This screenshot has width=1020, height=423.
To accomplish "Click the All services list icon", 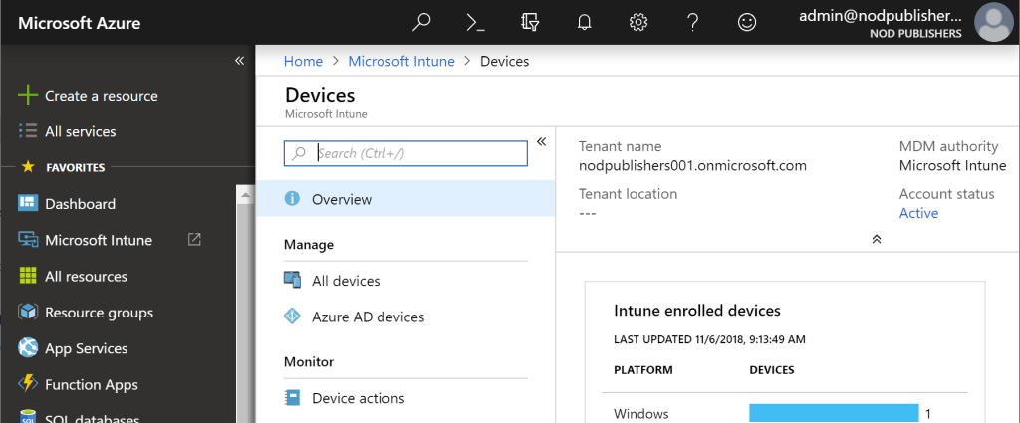I will click(28, 131).
